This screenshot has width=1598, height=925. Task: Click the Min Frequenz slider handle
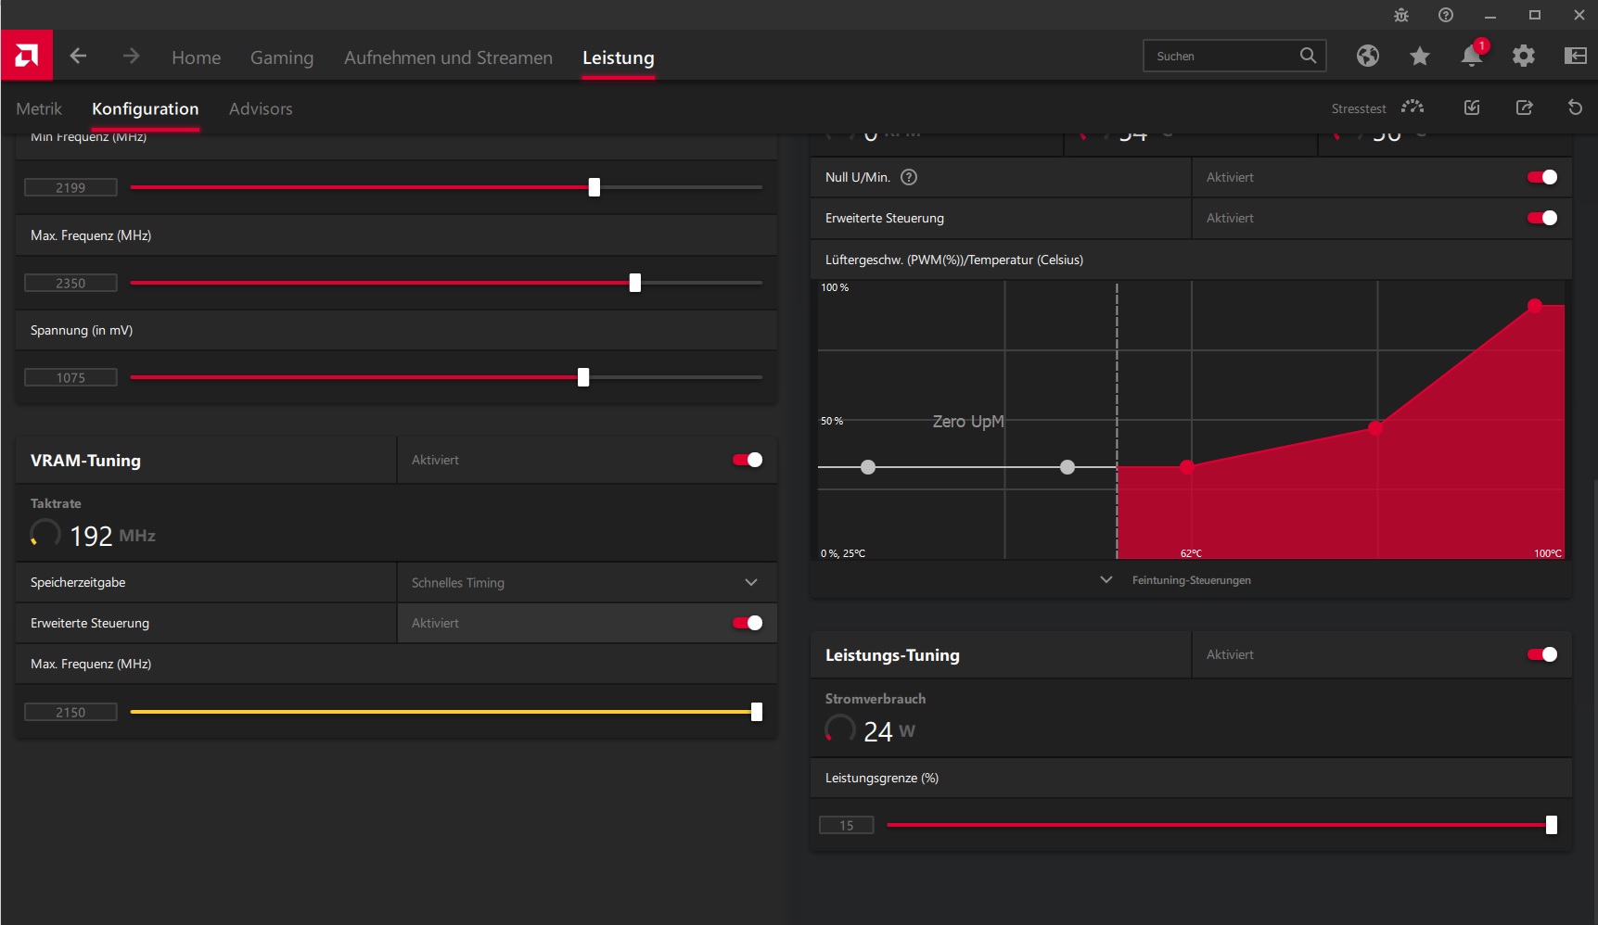[x=594, y=187]
